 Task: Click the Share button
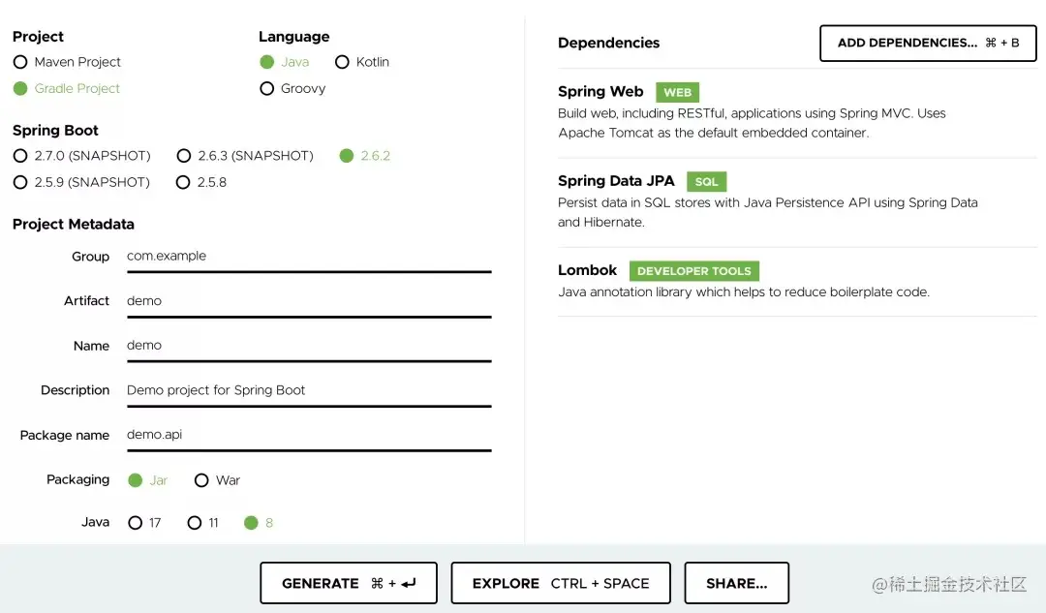coord(736,583)
